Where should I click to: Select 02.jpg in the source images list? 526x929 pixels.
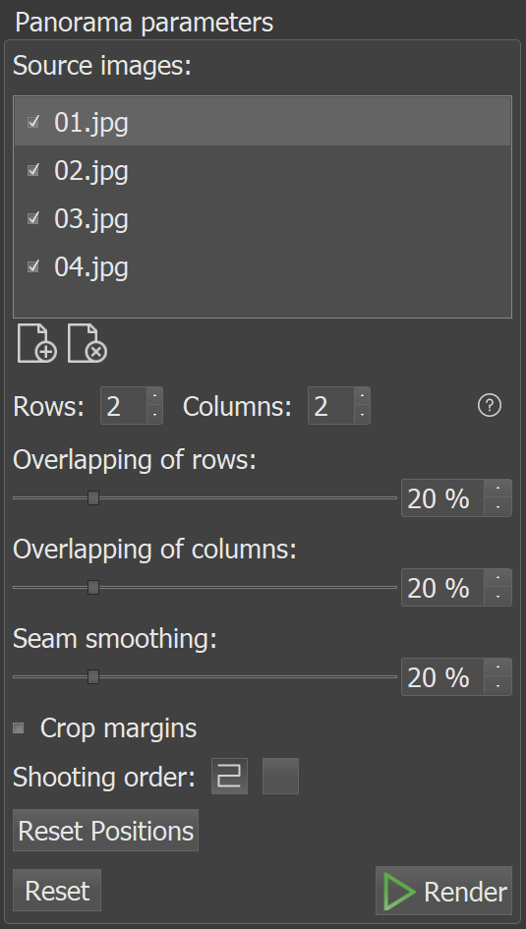[x=263, y=171]
